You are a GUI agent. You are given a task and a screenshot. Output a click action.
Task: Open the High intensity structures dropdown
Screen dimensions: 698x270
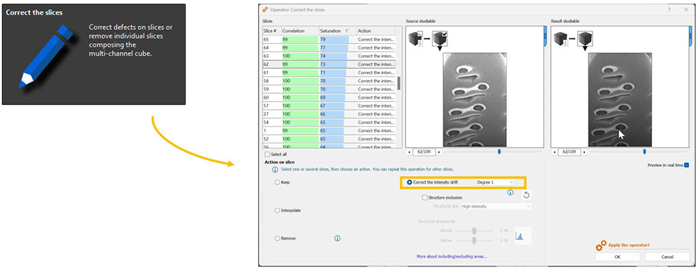coord(496,207)
